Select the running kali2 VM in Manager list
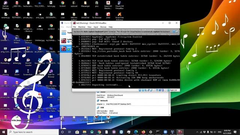240x135 pixels. (66, 48)
